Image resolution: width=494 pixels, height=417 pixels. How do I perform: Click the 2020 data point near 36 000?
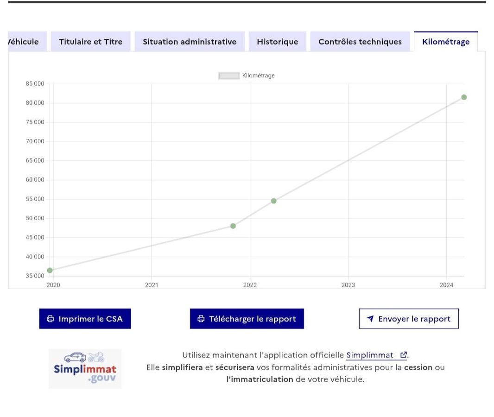(50, 271)
